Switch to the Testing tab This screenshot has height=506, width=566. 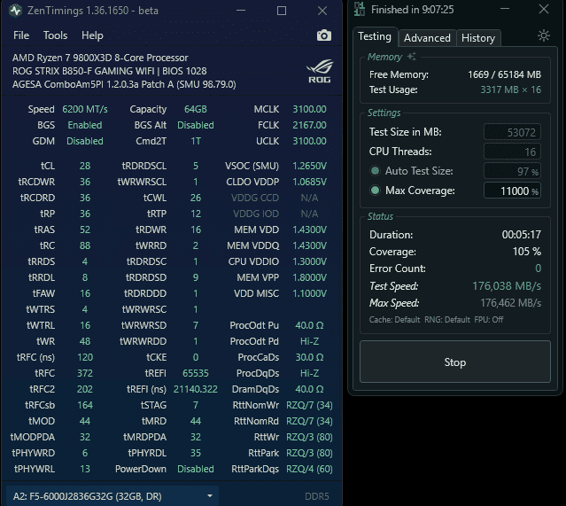(x=375, y=37)
